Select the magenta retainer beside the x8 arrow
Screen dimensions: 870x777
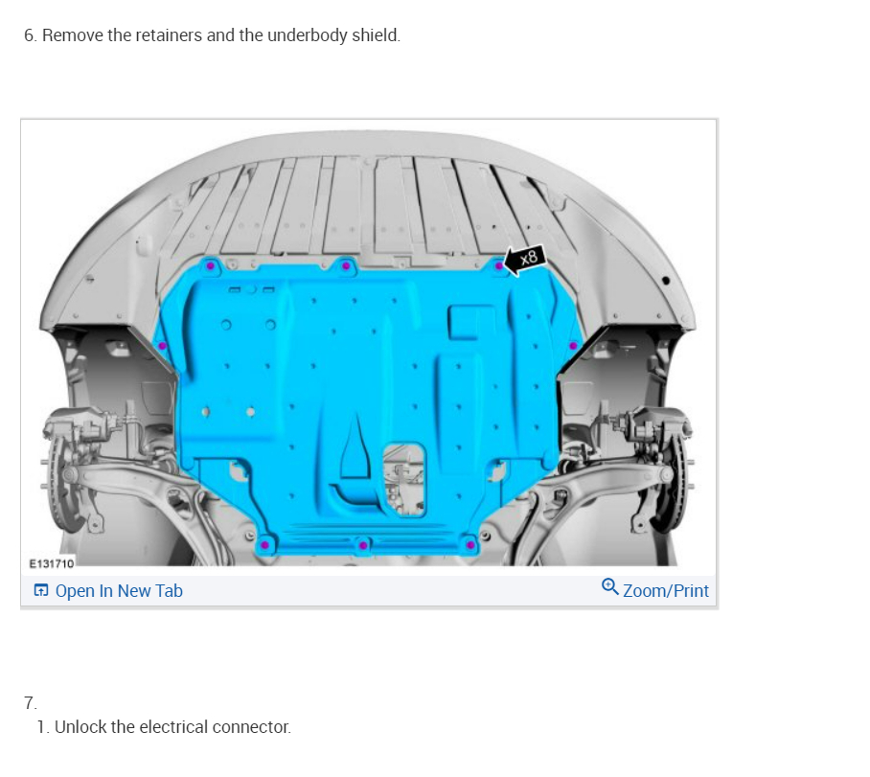[498, 266]
